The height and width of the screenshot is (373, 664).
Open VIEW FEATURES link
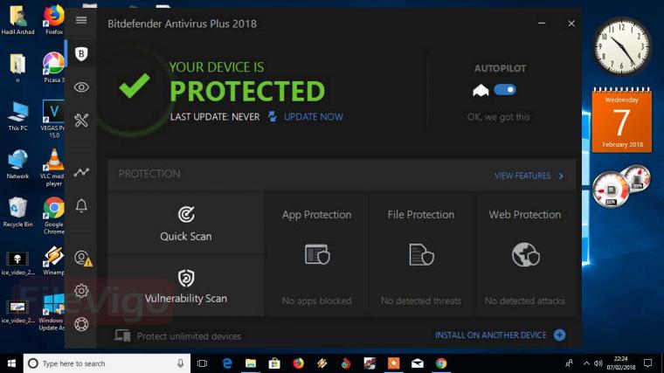pos(522,176)
